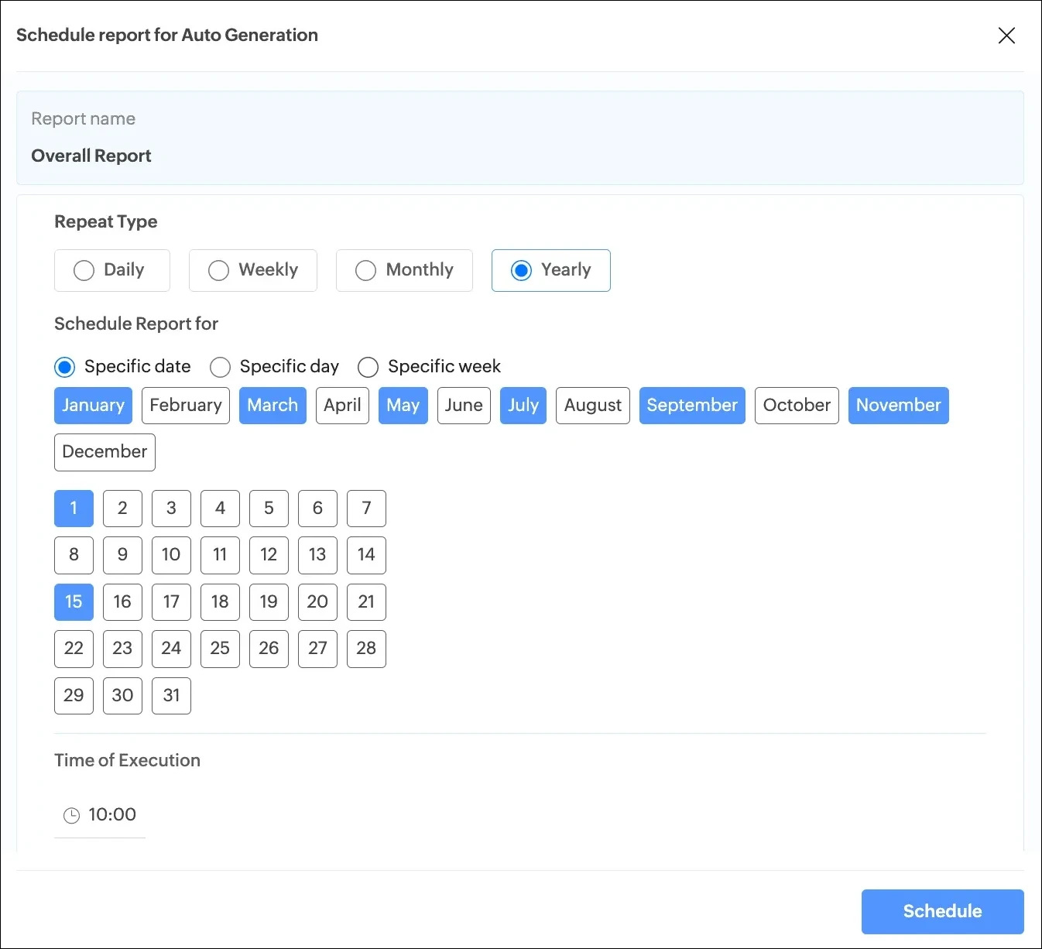Open the 10:00 execution time field
This screenshot has height=949, width=1042.
pos(112,815)
